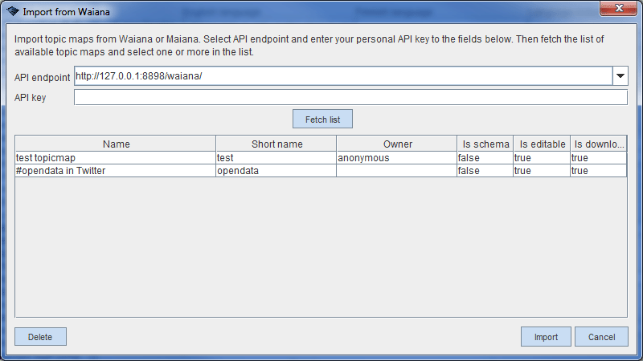Sort by the Short name column header

(x=276, y=144)
